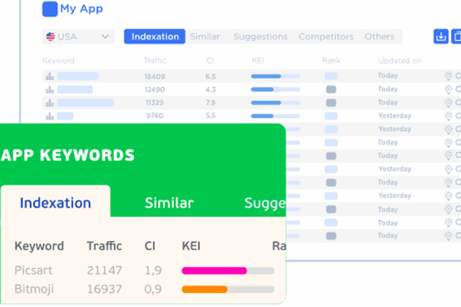461x307 pixels.
Task: Click chart icon in the 9740 traffic row
Action: pos(50,116)
